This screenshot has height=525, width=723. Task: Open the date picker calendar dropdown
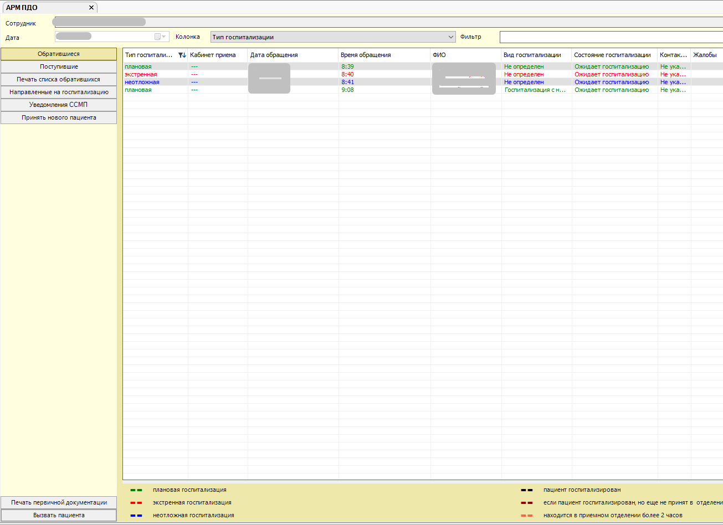[x=160, y=37]
